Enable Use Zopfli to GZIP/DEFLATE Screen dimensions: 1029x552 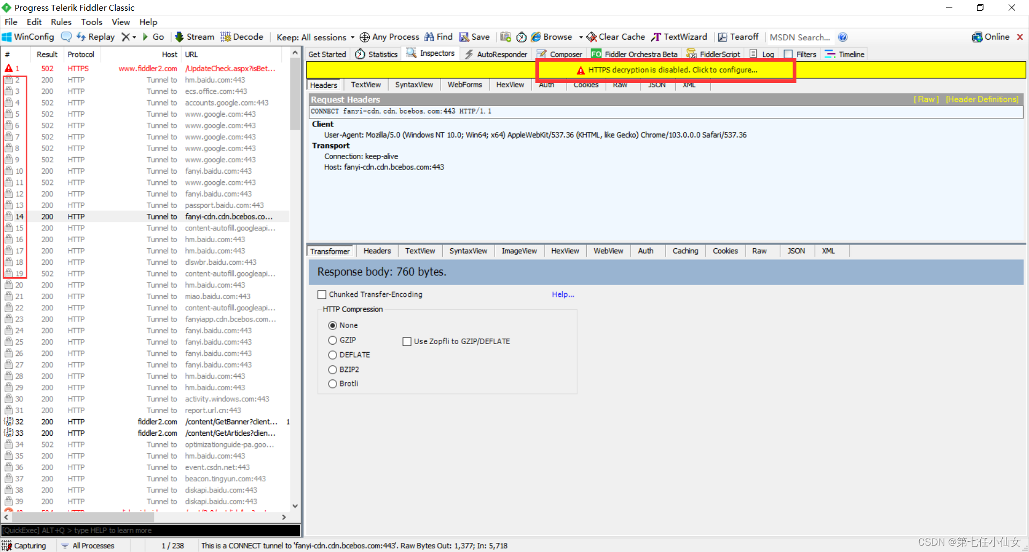pyautogui.click(x=407, y=341)
